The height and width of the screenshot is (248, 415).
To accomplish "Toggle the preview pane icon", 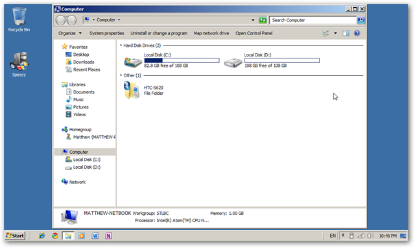I will [346, 33].
